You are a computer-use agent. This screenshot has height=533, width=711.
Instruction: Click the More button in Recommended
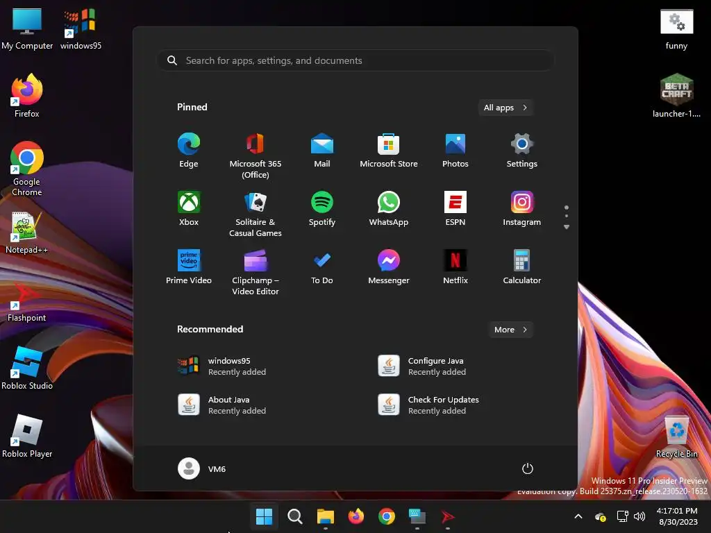510,330
